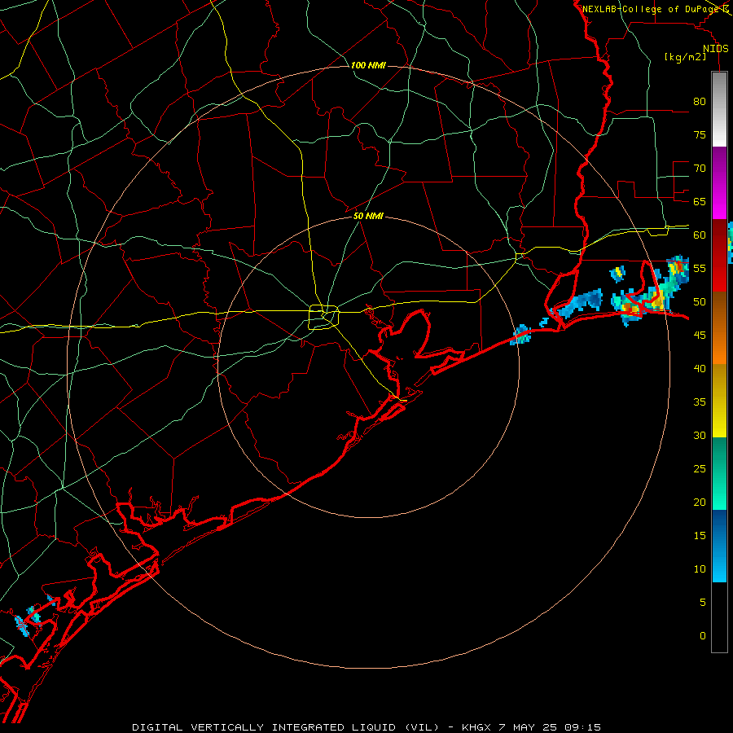Image resolution: width=733 pixels, height=733 pixels.
Task: Pick the white-gray segment of color bar
Action: (719, 109)
